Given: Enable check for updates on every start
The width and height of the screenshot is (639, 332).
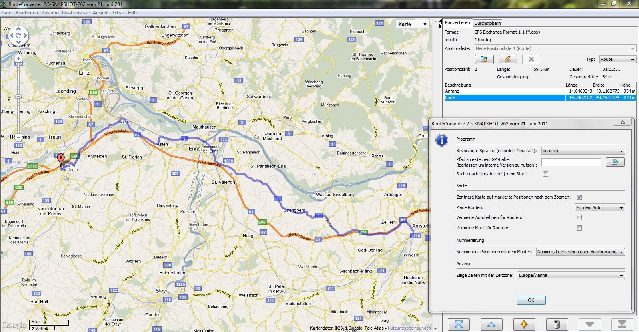Looking at the screenshot, I should coord(545,174).
